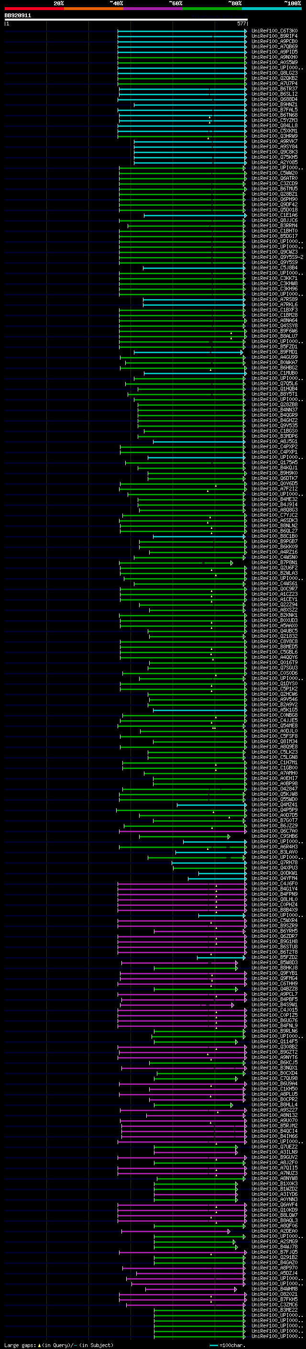Click the UniRef100_A5K1G5 label

coord(274,710)
